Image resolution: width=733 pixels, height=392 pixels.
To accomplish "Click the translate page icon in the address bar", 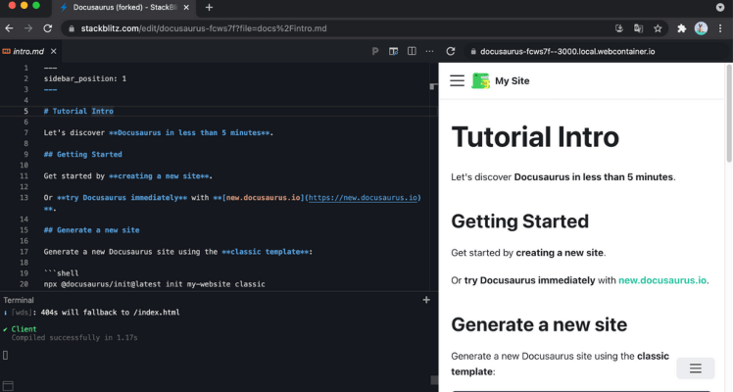I will [638, 28].
